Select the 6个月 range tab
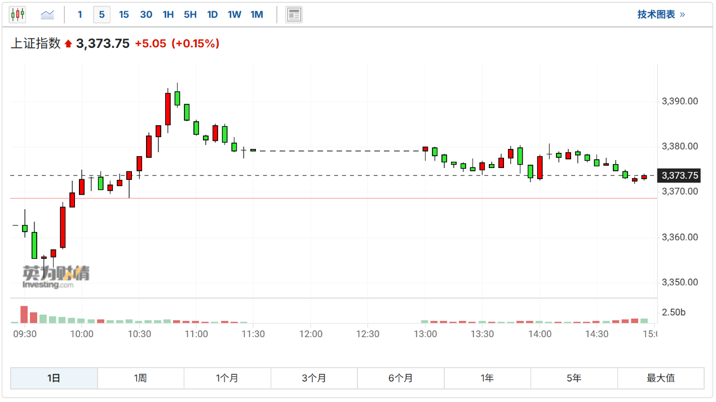Image resolution: width=716 pixels, height=402 pixels. tap(401, 378)
